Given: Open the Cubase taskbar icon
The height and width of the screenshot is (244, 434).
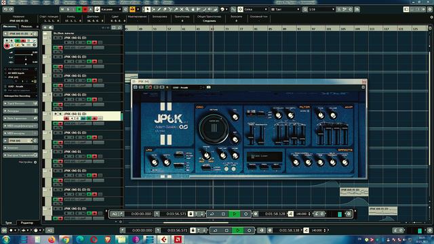Looking at the screenshot, I should [x=164, y=239].
